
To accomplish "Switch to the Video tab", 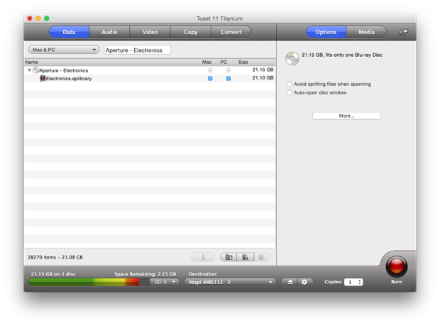I will point(150,32).
